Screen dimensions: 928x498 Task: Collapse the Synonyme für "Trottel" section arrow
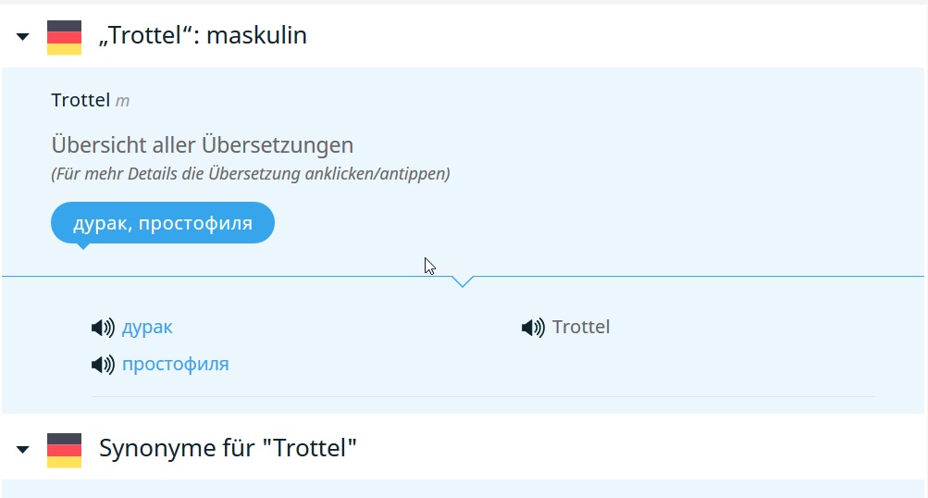click(22, 450)
